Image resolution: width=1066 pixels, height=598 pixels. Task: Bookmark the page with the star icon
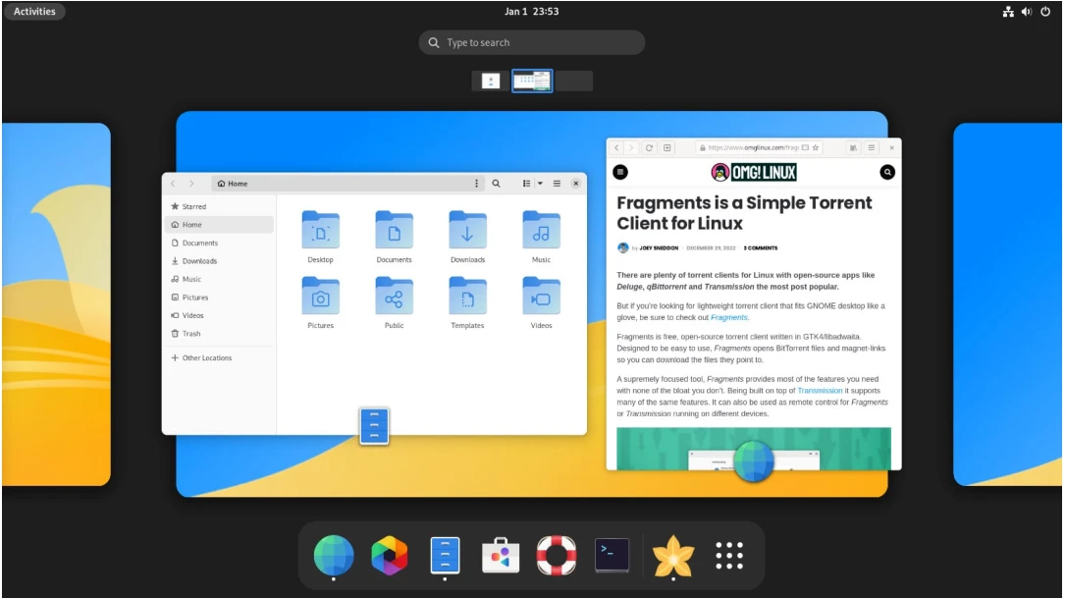[x=816, y=147]
